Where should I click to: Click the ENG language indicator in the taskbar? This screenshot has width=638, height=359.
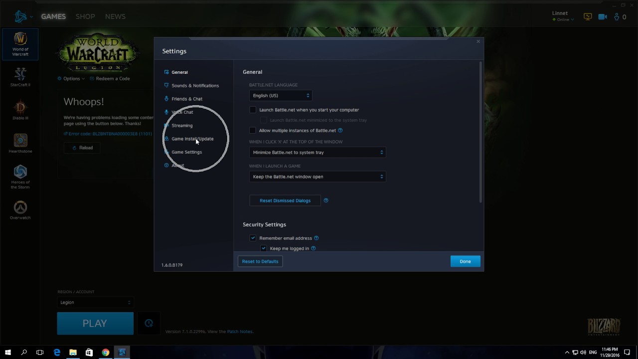(x=593, y=352)
